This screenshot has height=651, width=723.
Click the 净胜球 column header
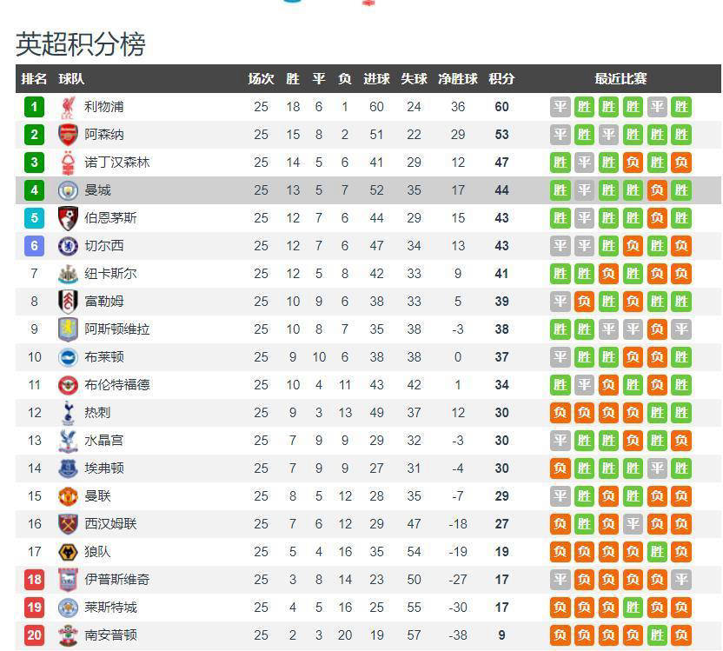[458, 79]
